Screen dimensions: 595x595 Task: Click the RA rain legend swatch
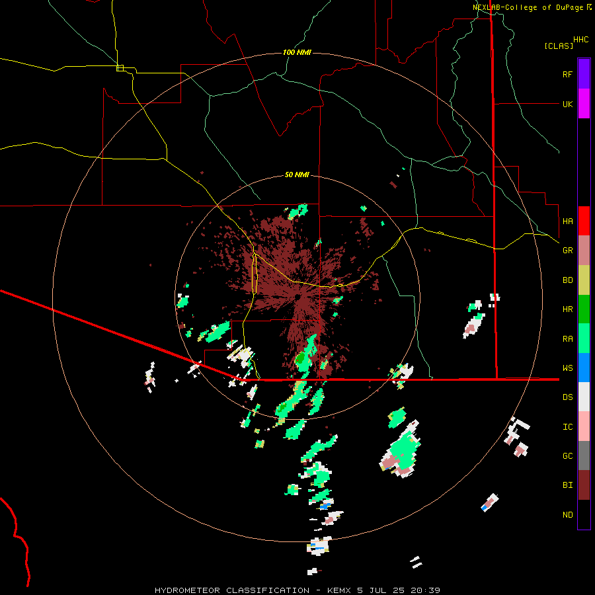pyautogui.click(x=584, y=338)
